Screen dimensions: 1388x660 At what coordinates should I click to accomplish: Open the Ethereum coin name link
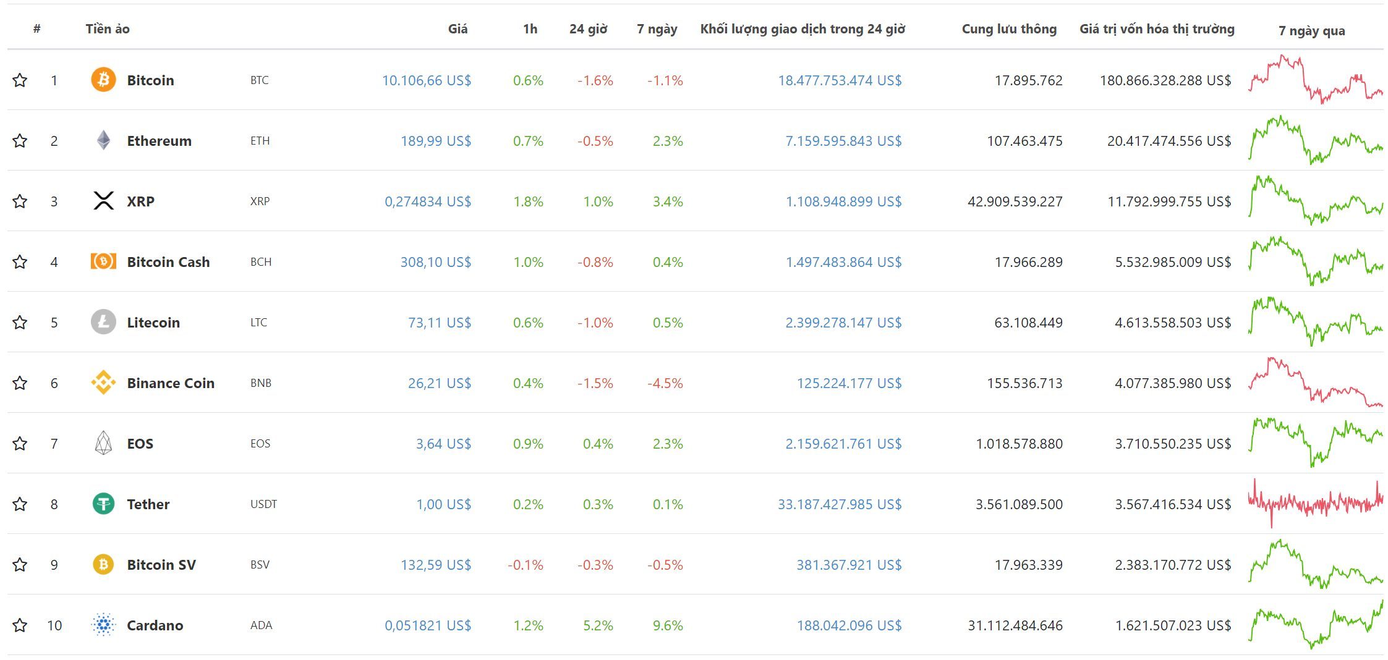[159, 140]
